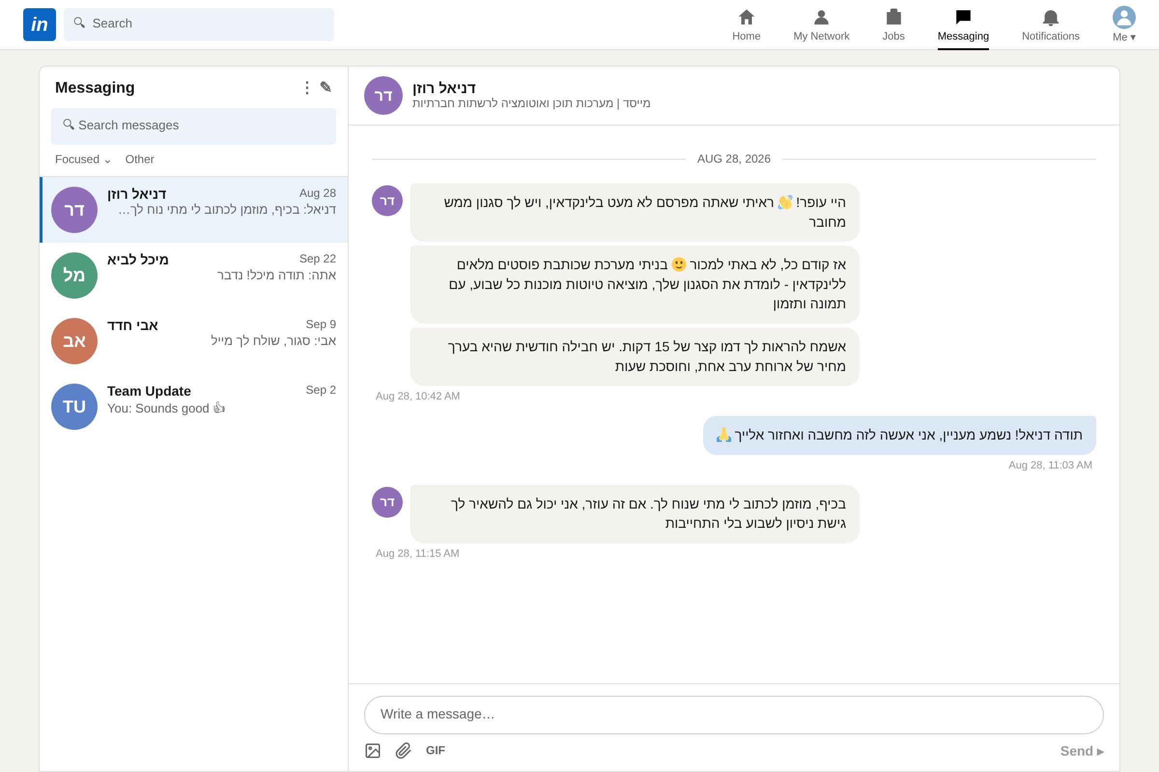
Task: Click the Sep 22 date in conversation list
Action: pos(318,259)
